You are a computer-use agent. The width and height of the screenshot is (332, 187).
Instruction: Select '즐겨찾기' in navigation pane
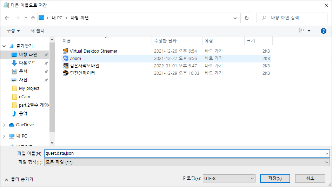(24, 46)
